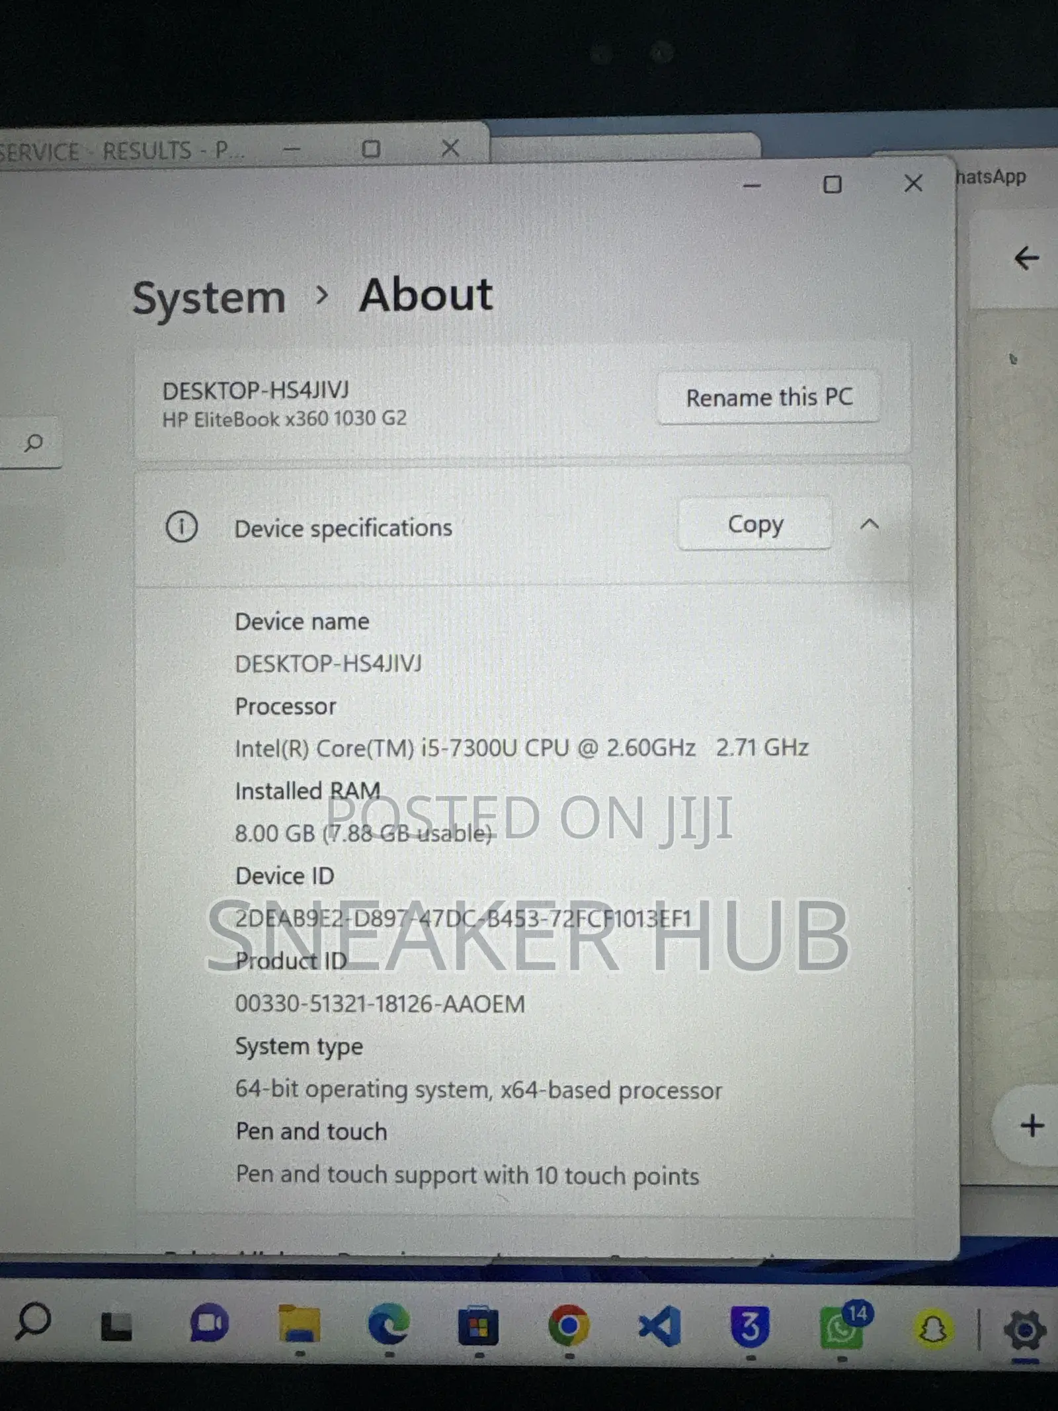Click the plus button in WhatsApp window

click(x=1032, y=1125)
